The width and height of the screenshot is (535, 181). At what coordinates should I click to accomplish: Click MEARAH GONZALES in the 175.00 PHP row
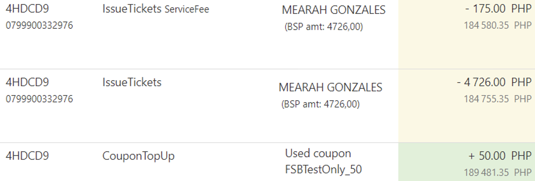[333, 10]
